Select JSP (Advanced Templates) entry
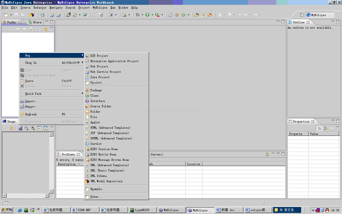 (116, 133)
